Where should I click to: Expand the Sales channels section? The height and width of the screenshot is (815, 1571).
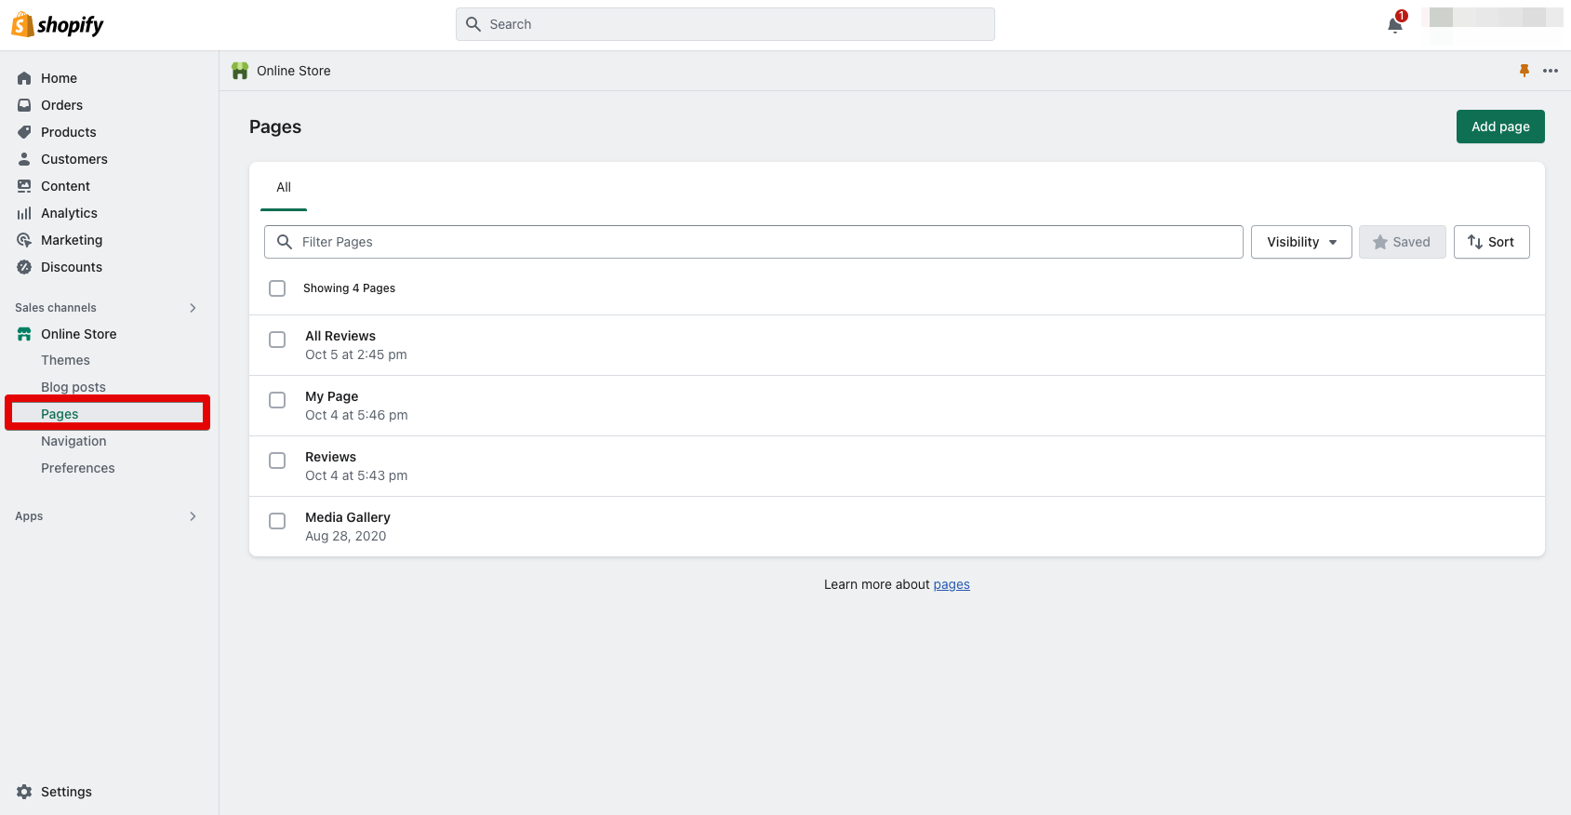[193, 308]
